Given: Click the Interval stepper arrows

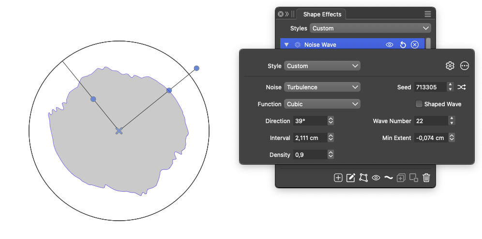Looking at the screenshot, I should coord(331,138).
